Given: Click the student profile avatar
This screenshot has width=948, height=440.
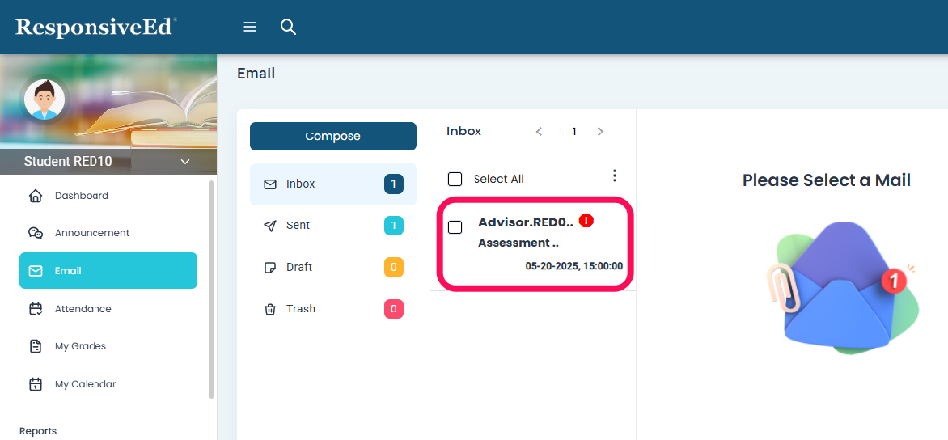Looking at the screenshot, I should (44, 99).
